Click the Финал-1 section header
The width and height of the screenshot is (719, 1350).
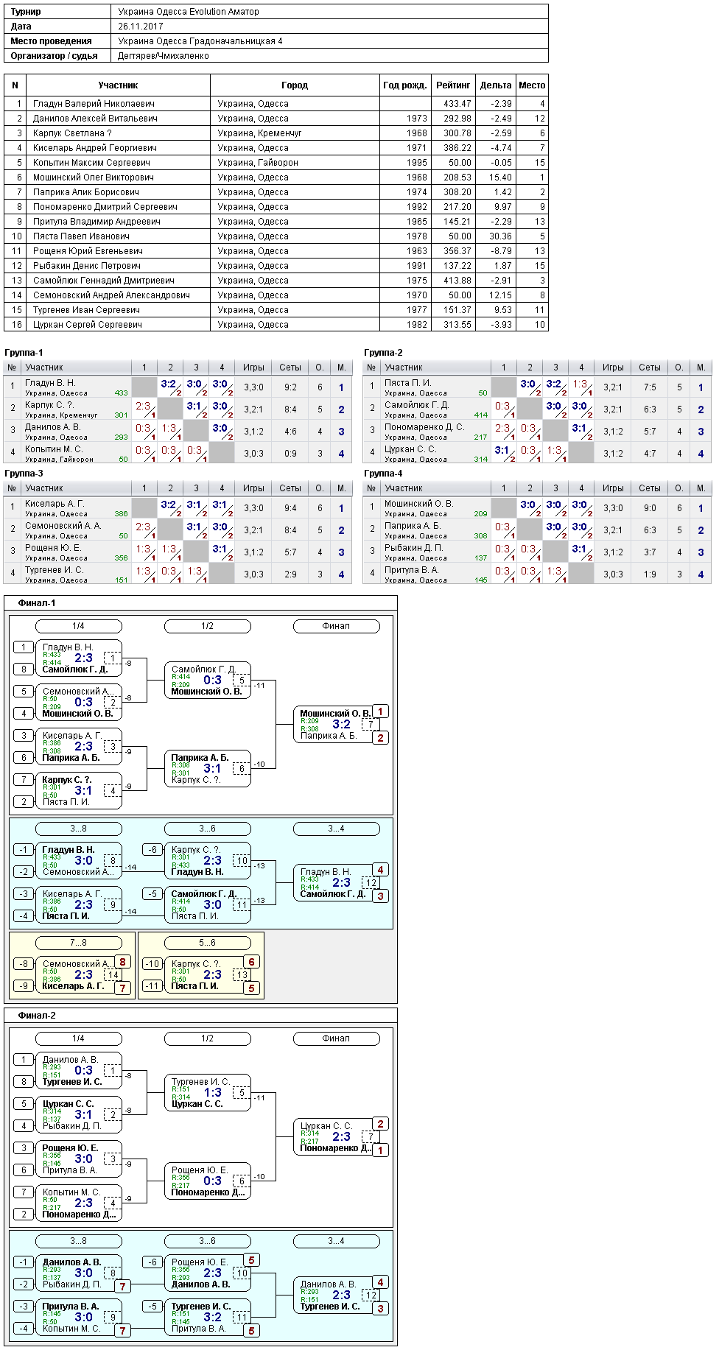coord(37,603)
